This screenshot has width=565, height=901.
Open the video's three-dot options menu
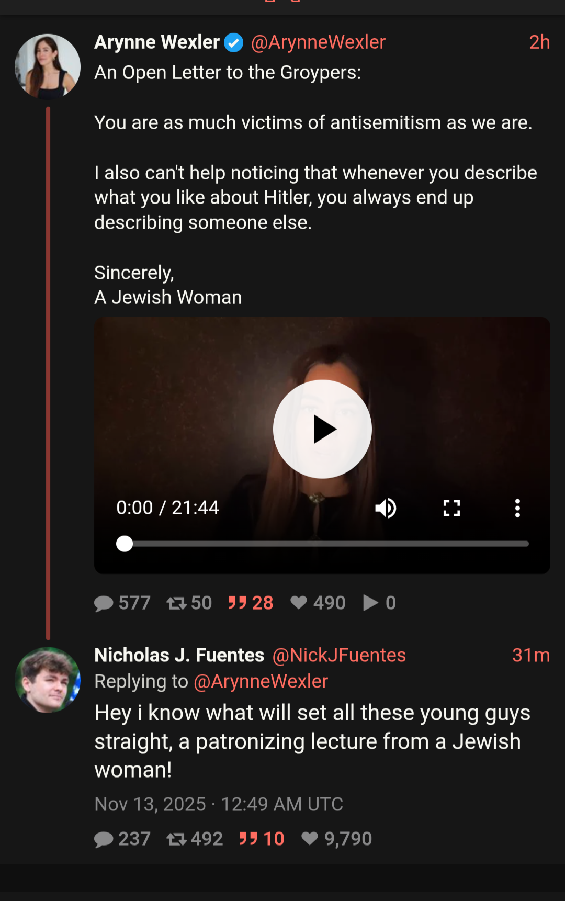517,508
